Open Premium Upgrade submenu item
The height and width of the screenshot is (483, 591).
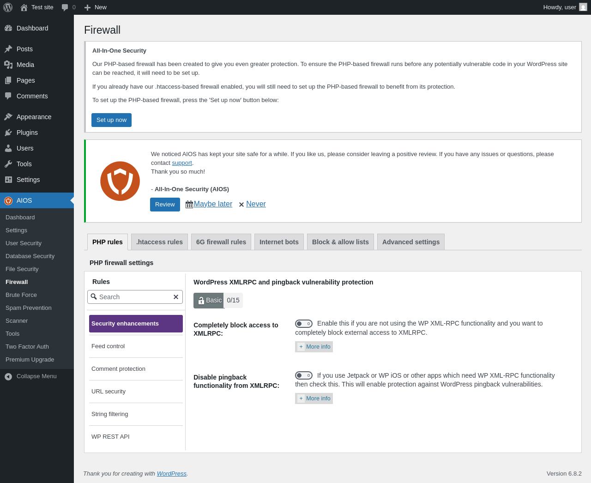[x=37, y=360]
